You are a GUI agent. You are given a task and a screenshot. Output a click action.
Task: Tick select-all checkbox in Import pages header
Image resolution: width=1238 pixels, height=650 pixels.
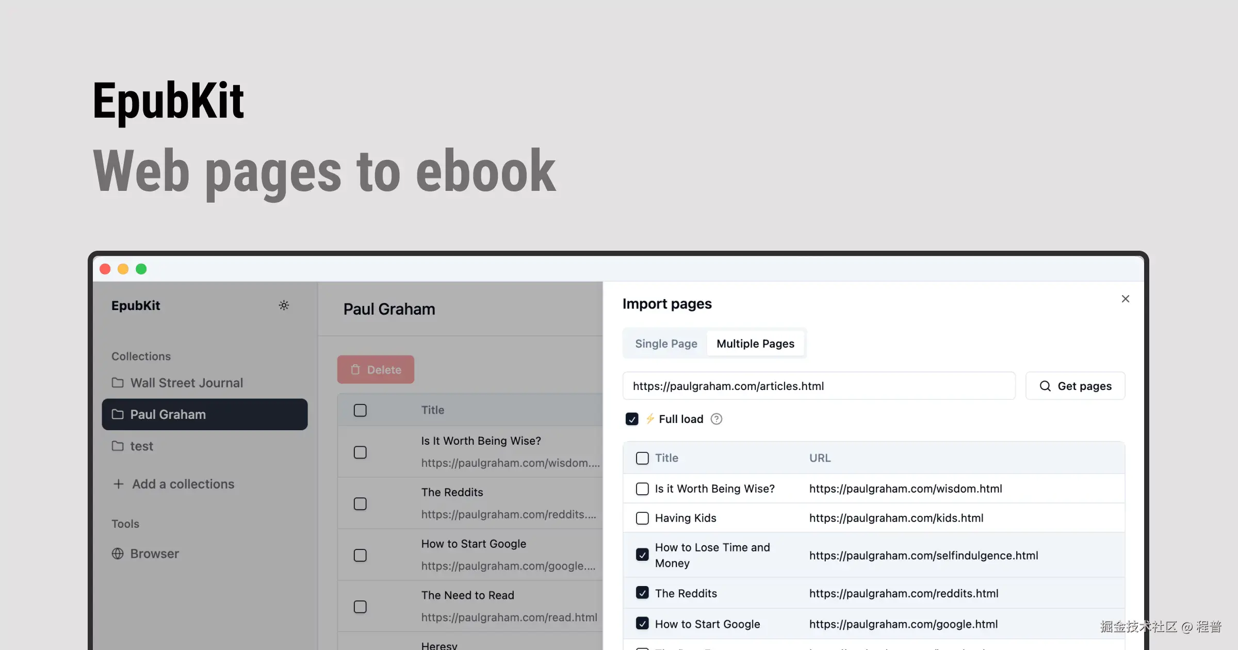click(642, 458)
